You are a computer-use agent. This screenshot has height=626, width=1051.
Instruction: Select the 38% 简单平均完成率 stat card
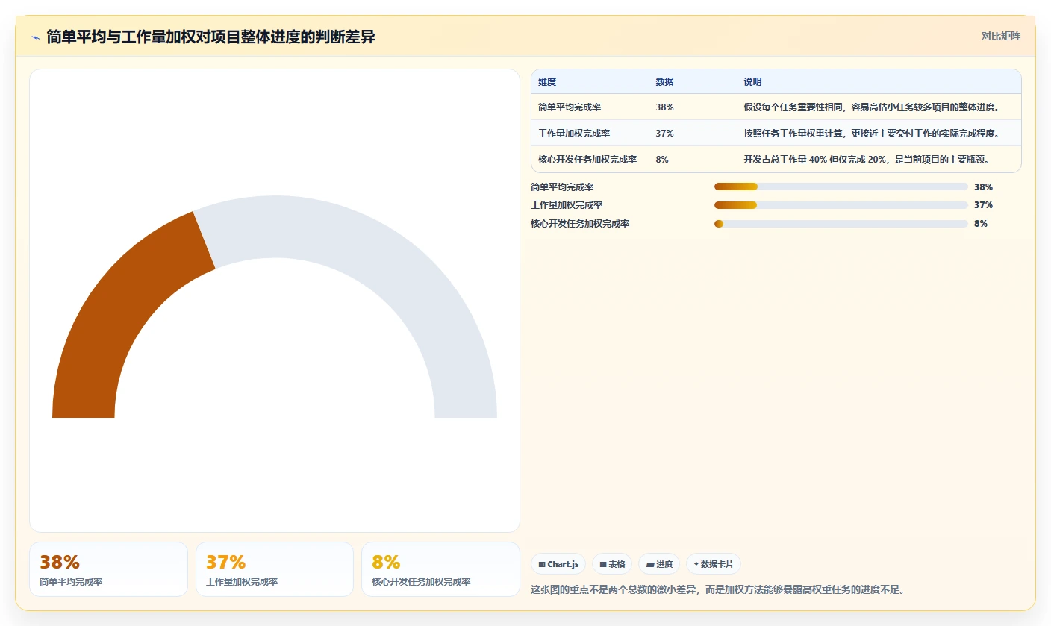tap(108, 569)
